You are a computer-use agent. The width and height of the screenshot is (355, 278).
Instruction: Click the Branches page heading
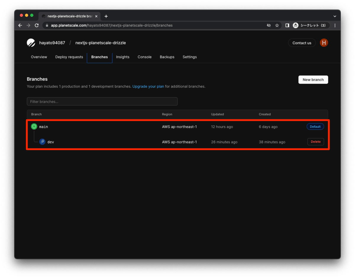37,79
